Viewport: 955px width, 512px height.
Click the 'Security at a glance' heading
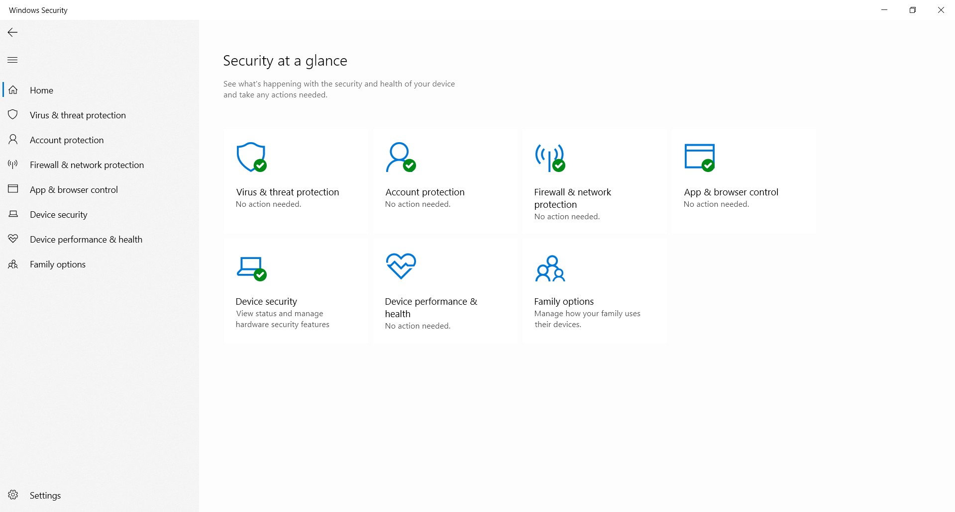[285, 61]
